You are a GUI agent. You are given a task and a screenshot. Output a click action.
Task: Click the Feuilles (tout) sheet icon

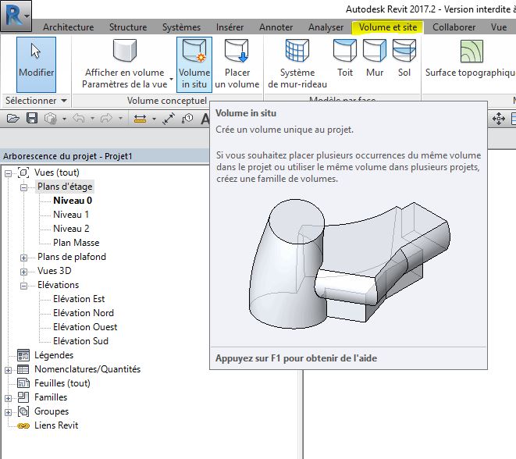pos(23,383)
